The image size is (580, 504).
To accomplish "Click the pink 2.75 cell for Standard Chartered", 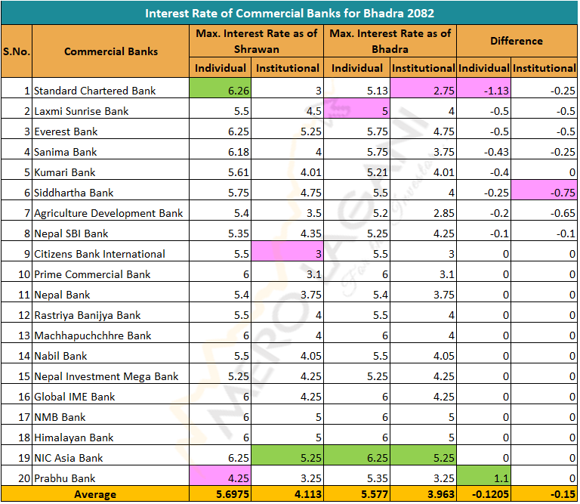I will [423, 88].
